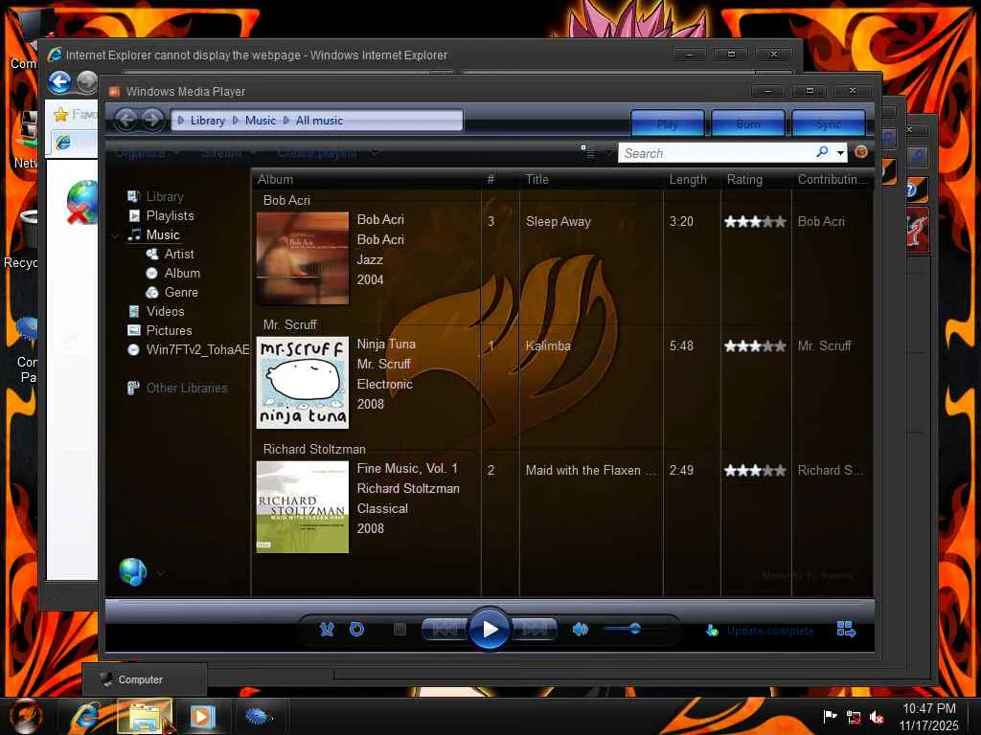
Task: Toggle shuffle mode
Action: (x=327, y=630)
